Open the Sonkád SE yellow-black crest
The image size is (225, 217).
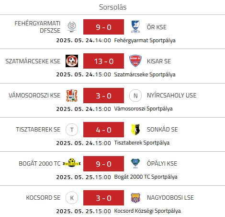135,130
